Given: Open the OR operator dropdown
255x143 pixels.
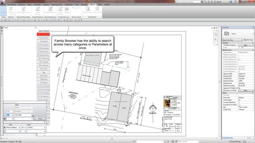Looking at the screenshot, I should tap(12, 111).
